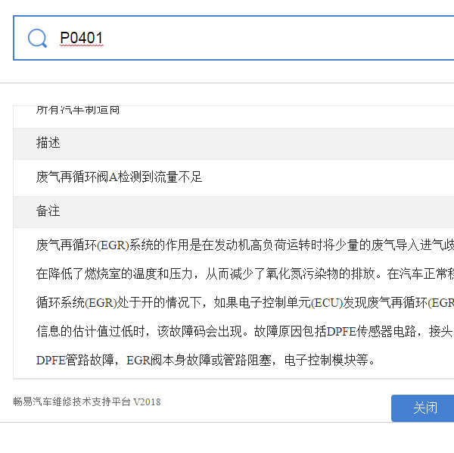Select the 备注 header row
This screenshot has width=454, height=453.
coord(233,212)
